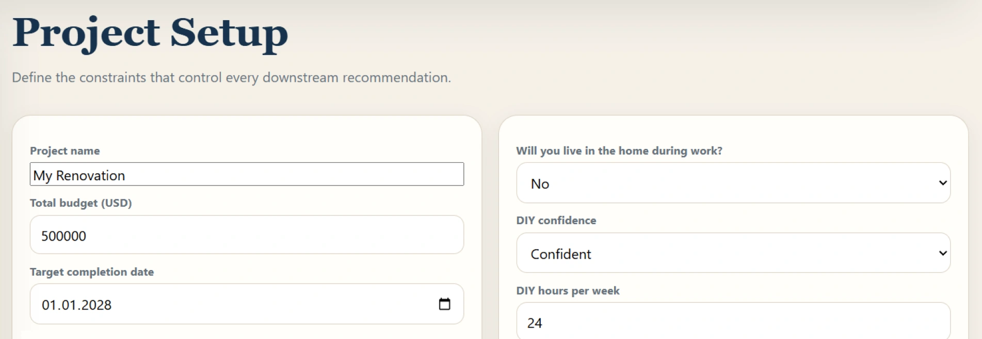Click the 'Project name' label
The height and width of the screenshot is (339, 982).
(65, 151)
